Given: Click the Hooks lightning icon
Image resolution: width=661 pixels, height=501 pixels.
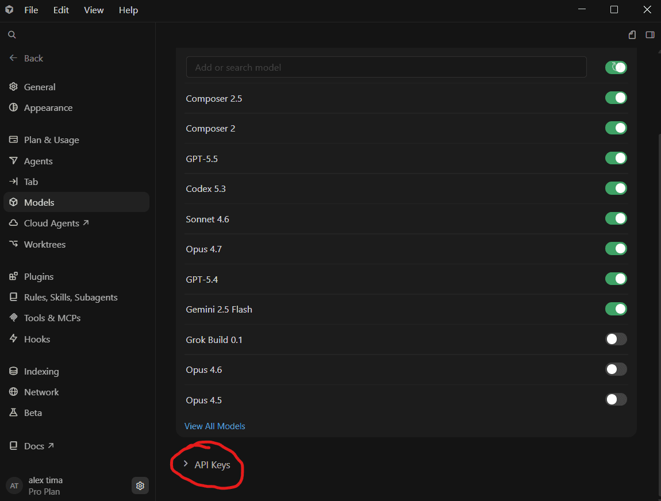Looking at the screenshot, I should click(13, 338).
